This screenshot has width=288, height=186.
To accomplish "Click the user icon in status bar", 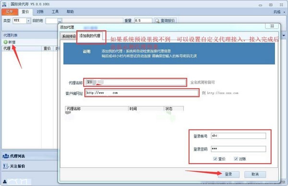I will point(5,182).
